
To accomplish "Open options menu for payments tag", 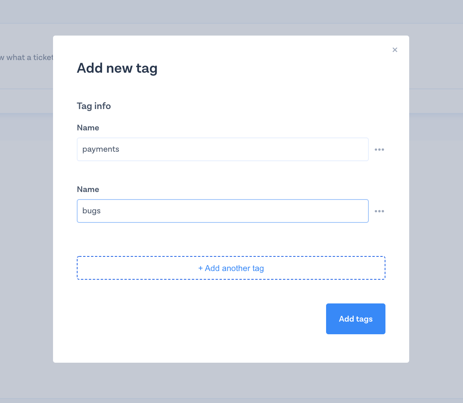I will 379,149.
